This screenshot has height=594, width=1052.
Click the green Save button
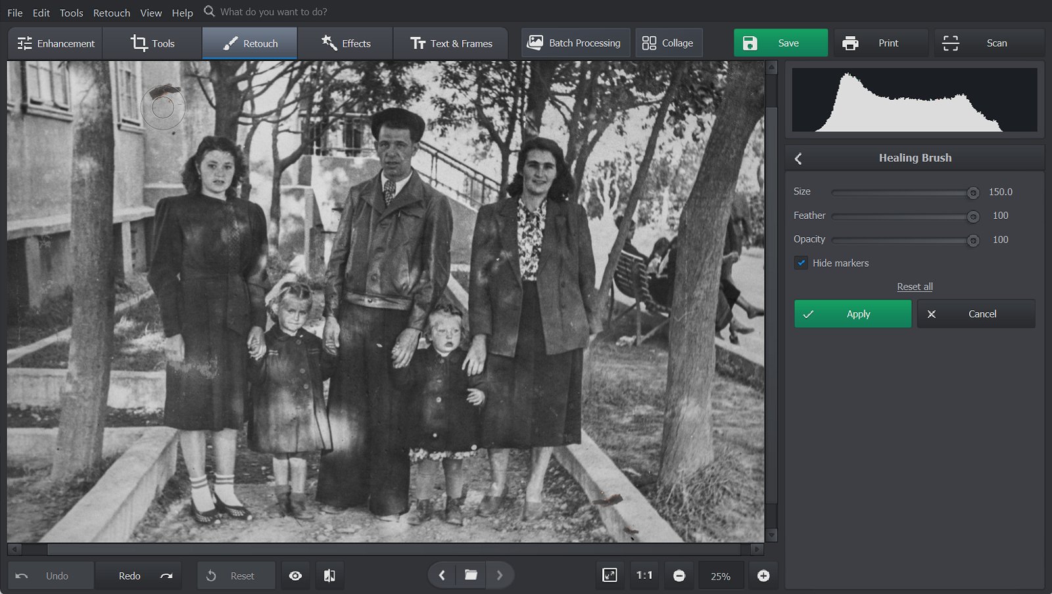click(x=780, y=43)
